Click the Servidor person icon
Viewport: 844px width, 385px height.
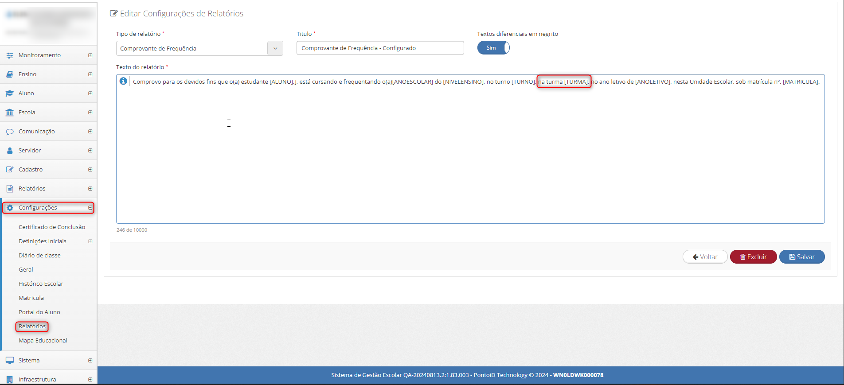tap(10, 151)
